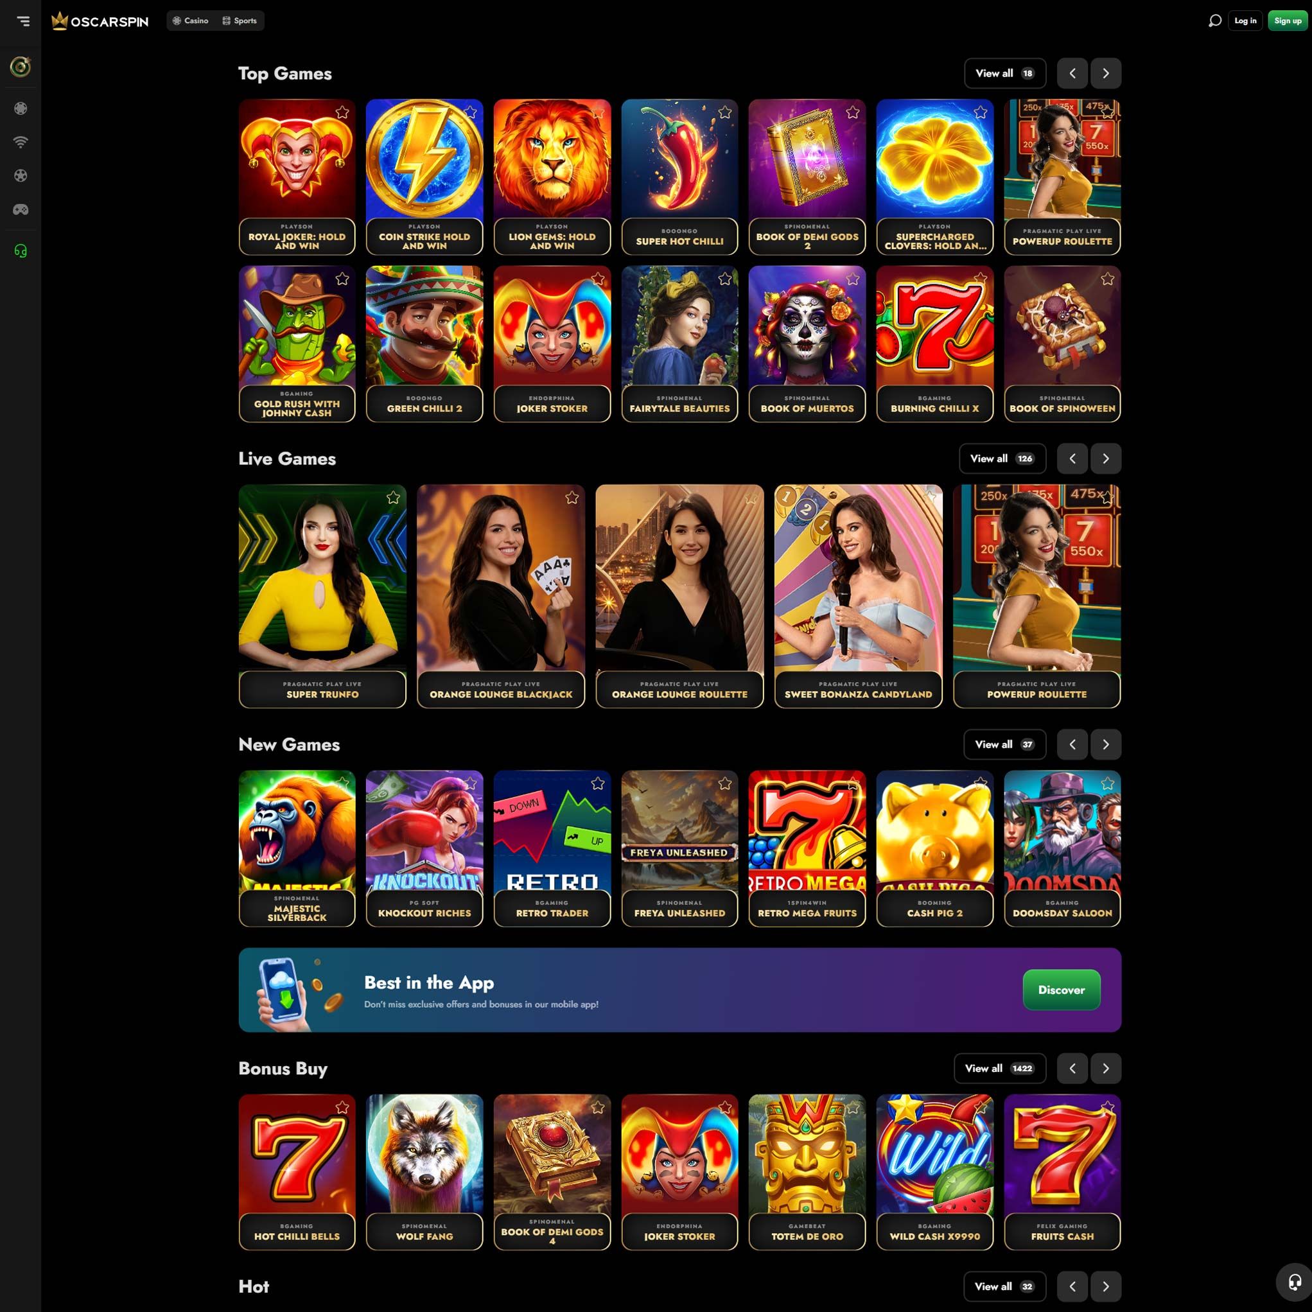The height and width of the screenshot is (1312, 1312).
Task: Show next Hot games with right chevron
Action: click(1106, 1286)
